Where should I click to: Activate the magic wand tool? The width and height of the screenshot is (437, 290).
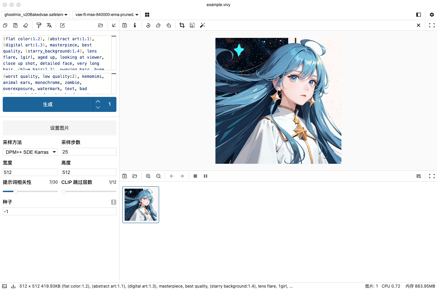[x=202, y=25]
